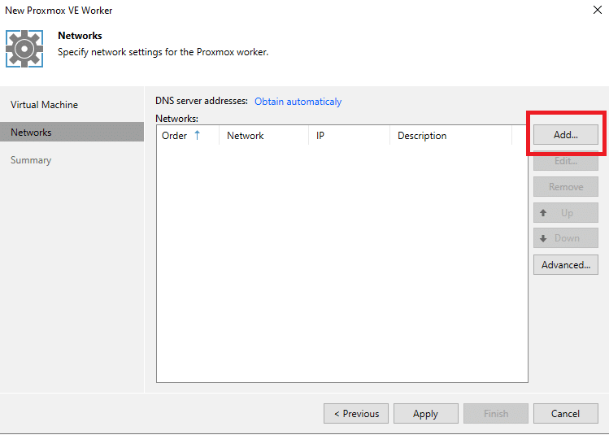Click the Apply button
Screen dimensions: 609x435
pos(426,414)
